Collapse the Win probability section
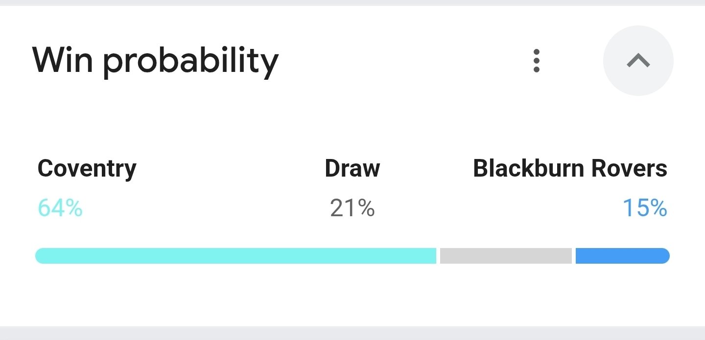The width and height of the screenshot is (705, 340). pos(638,61)
